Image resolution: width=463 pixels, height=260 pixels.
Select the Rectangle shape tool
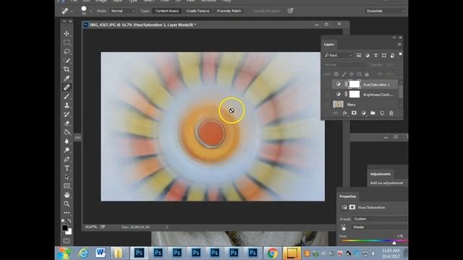coord(67,186)
